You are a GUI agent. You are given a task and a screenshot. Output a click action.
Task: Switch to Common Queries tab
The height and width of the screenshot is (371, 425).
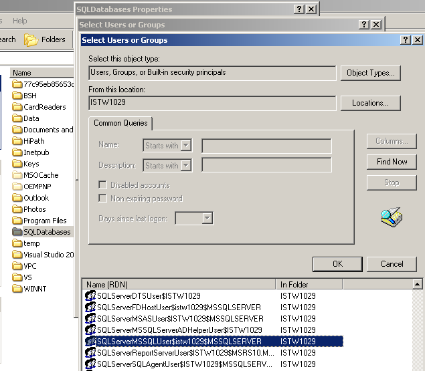point(120,123)
